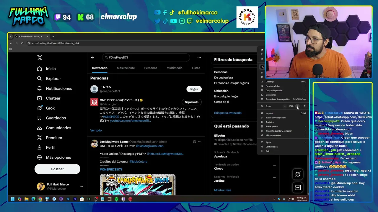This screenshot has height=212, width=378.
Task: Expand Transmitir, guardar y compartir submenu
Action: point(283,131)
